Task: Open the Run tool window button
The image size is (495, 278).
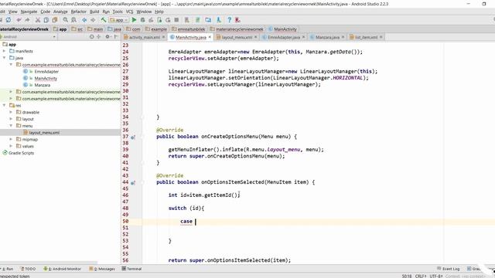Action: click(x=8, y=269)
